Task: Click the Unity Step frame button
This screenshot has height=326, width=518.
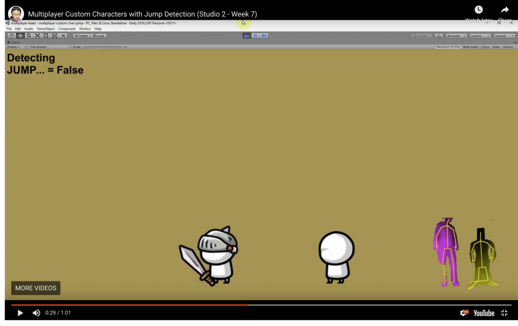Action: (x=264, y=36)
